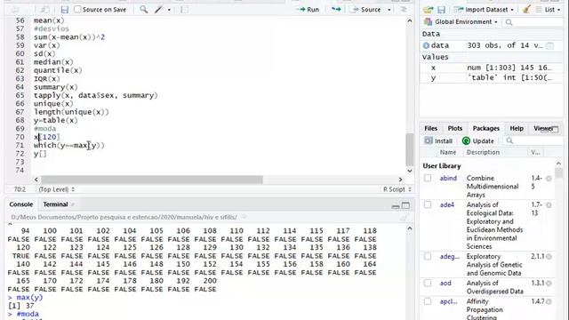Viewport: 569px width, 320px height.
Task: Click y table variable in Environment
Action: (x=492, y=77)
